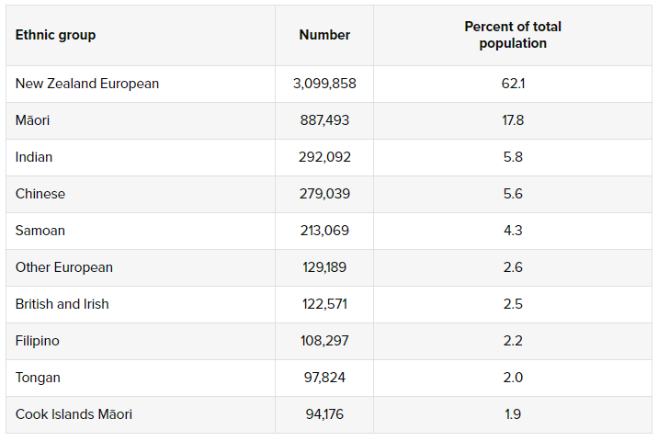658x441 pixels.
Task: Select the Tongan row label
Action: (x=38, y=378)
